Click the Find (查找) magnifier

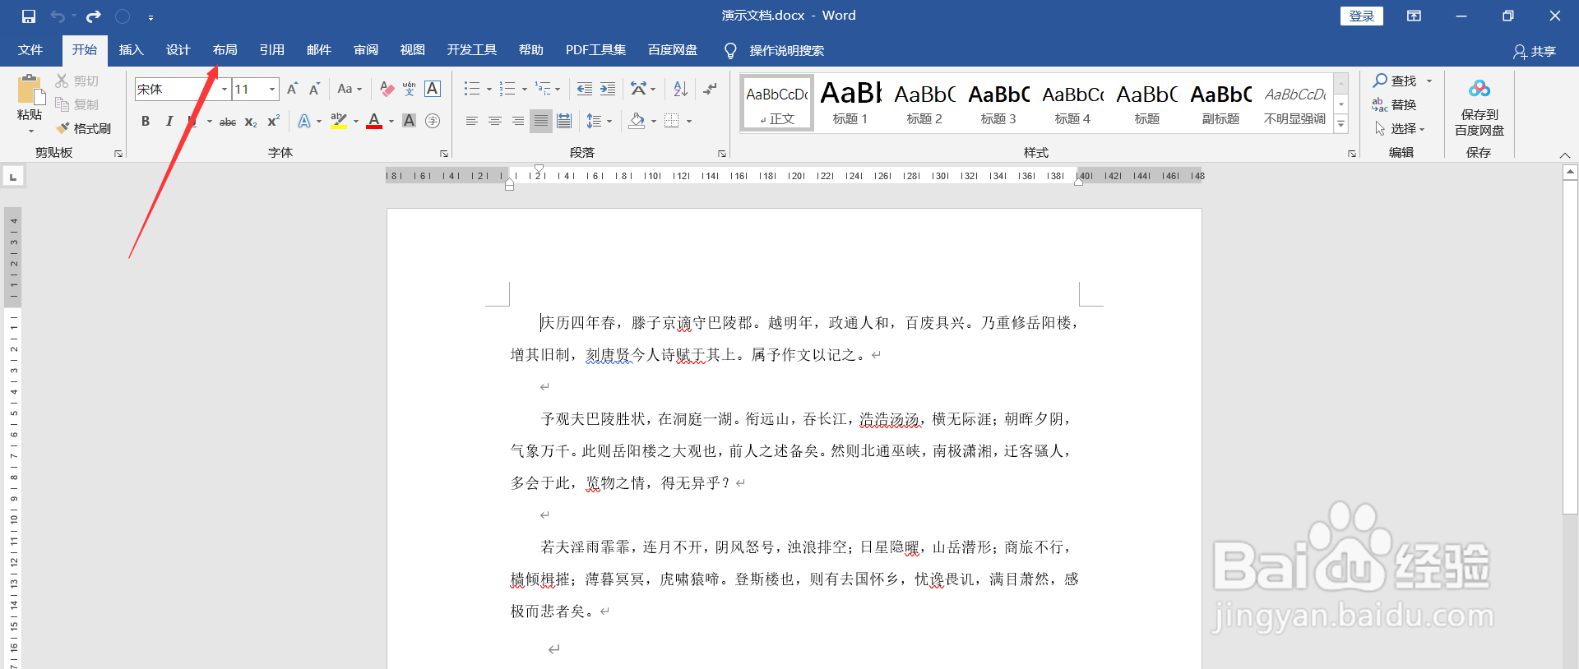[x=1396, y=81]
